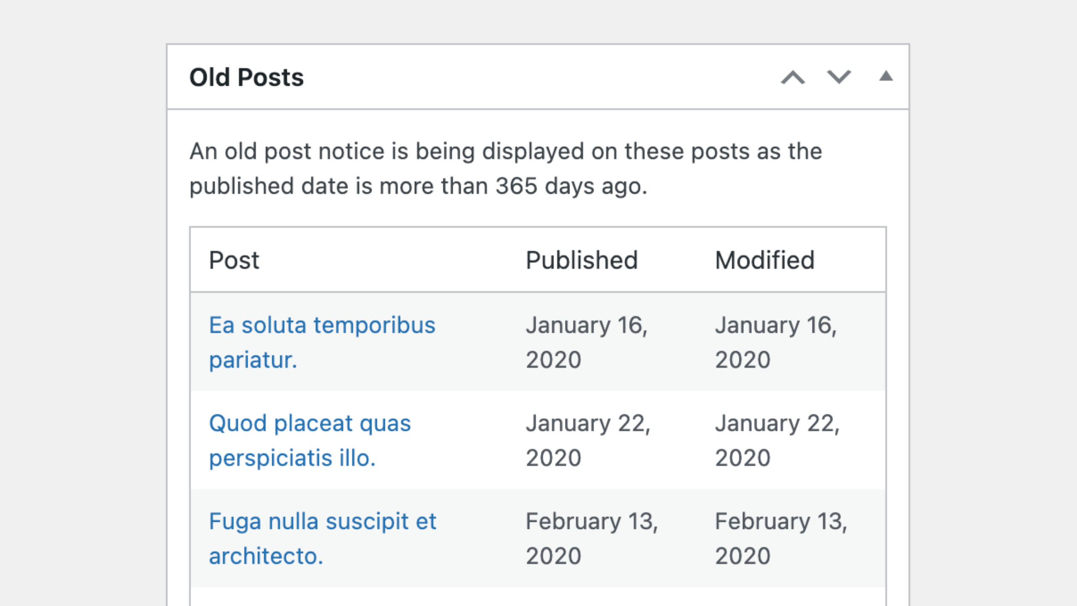Screen dimensions: 1077x606
Task: Select published date February 13, 2020
Action: (x=592, y=539)
